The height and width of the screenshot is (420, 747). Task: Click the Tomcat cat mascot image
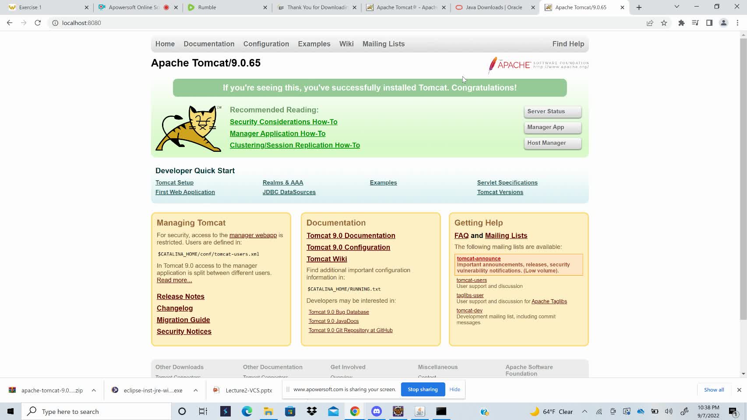(x=189, y=128)
